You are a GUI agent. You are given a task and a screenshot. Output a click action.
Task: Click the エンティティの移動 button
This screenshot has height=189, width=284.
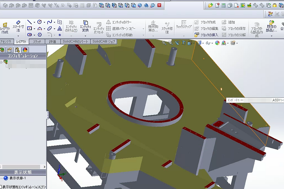tap(119, 35)
